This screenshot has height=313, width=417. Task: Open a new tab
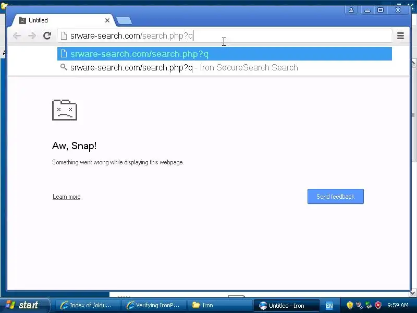pos(124,20)
